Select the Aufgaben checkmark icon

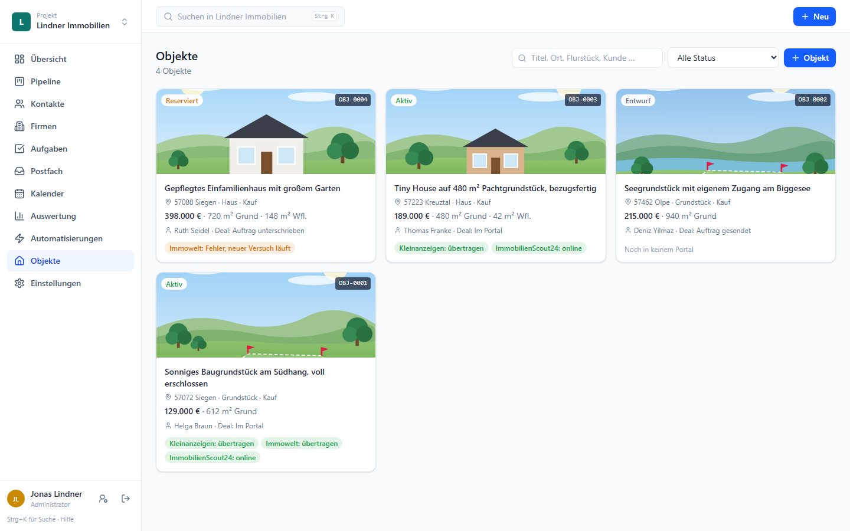click(19, 149)
